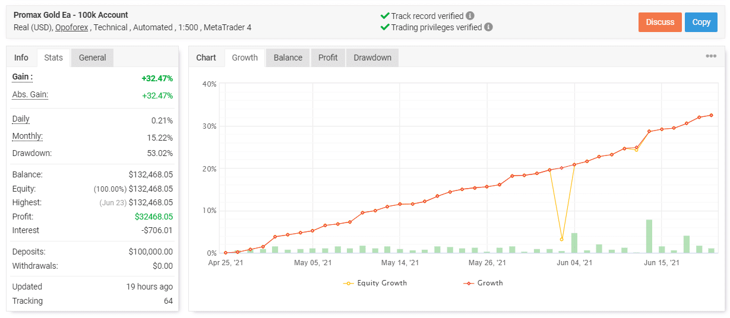
Task: Toggle Equity Growth series in legend
Action: 375,283
